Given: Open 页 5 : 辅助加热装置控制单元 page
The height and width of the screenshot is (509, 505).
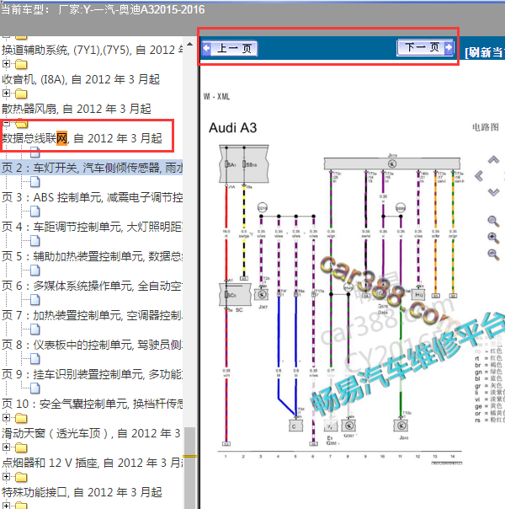Looking at the screenshot, I should click(x=92, y=256).
